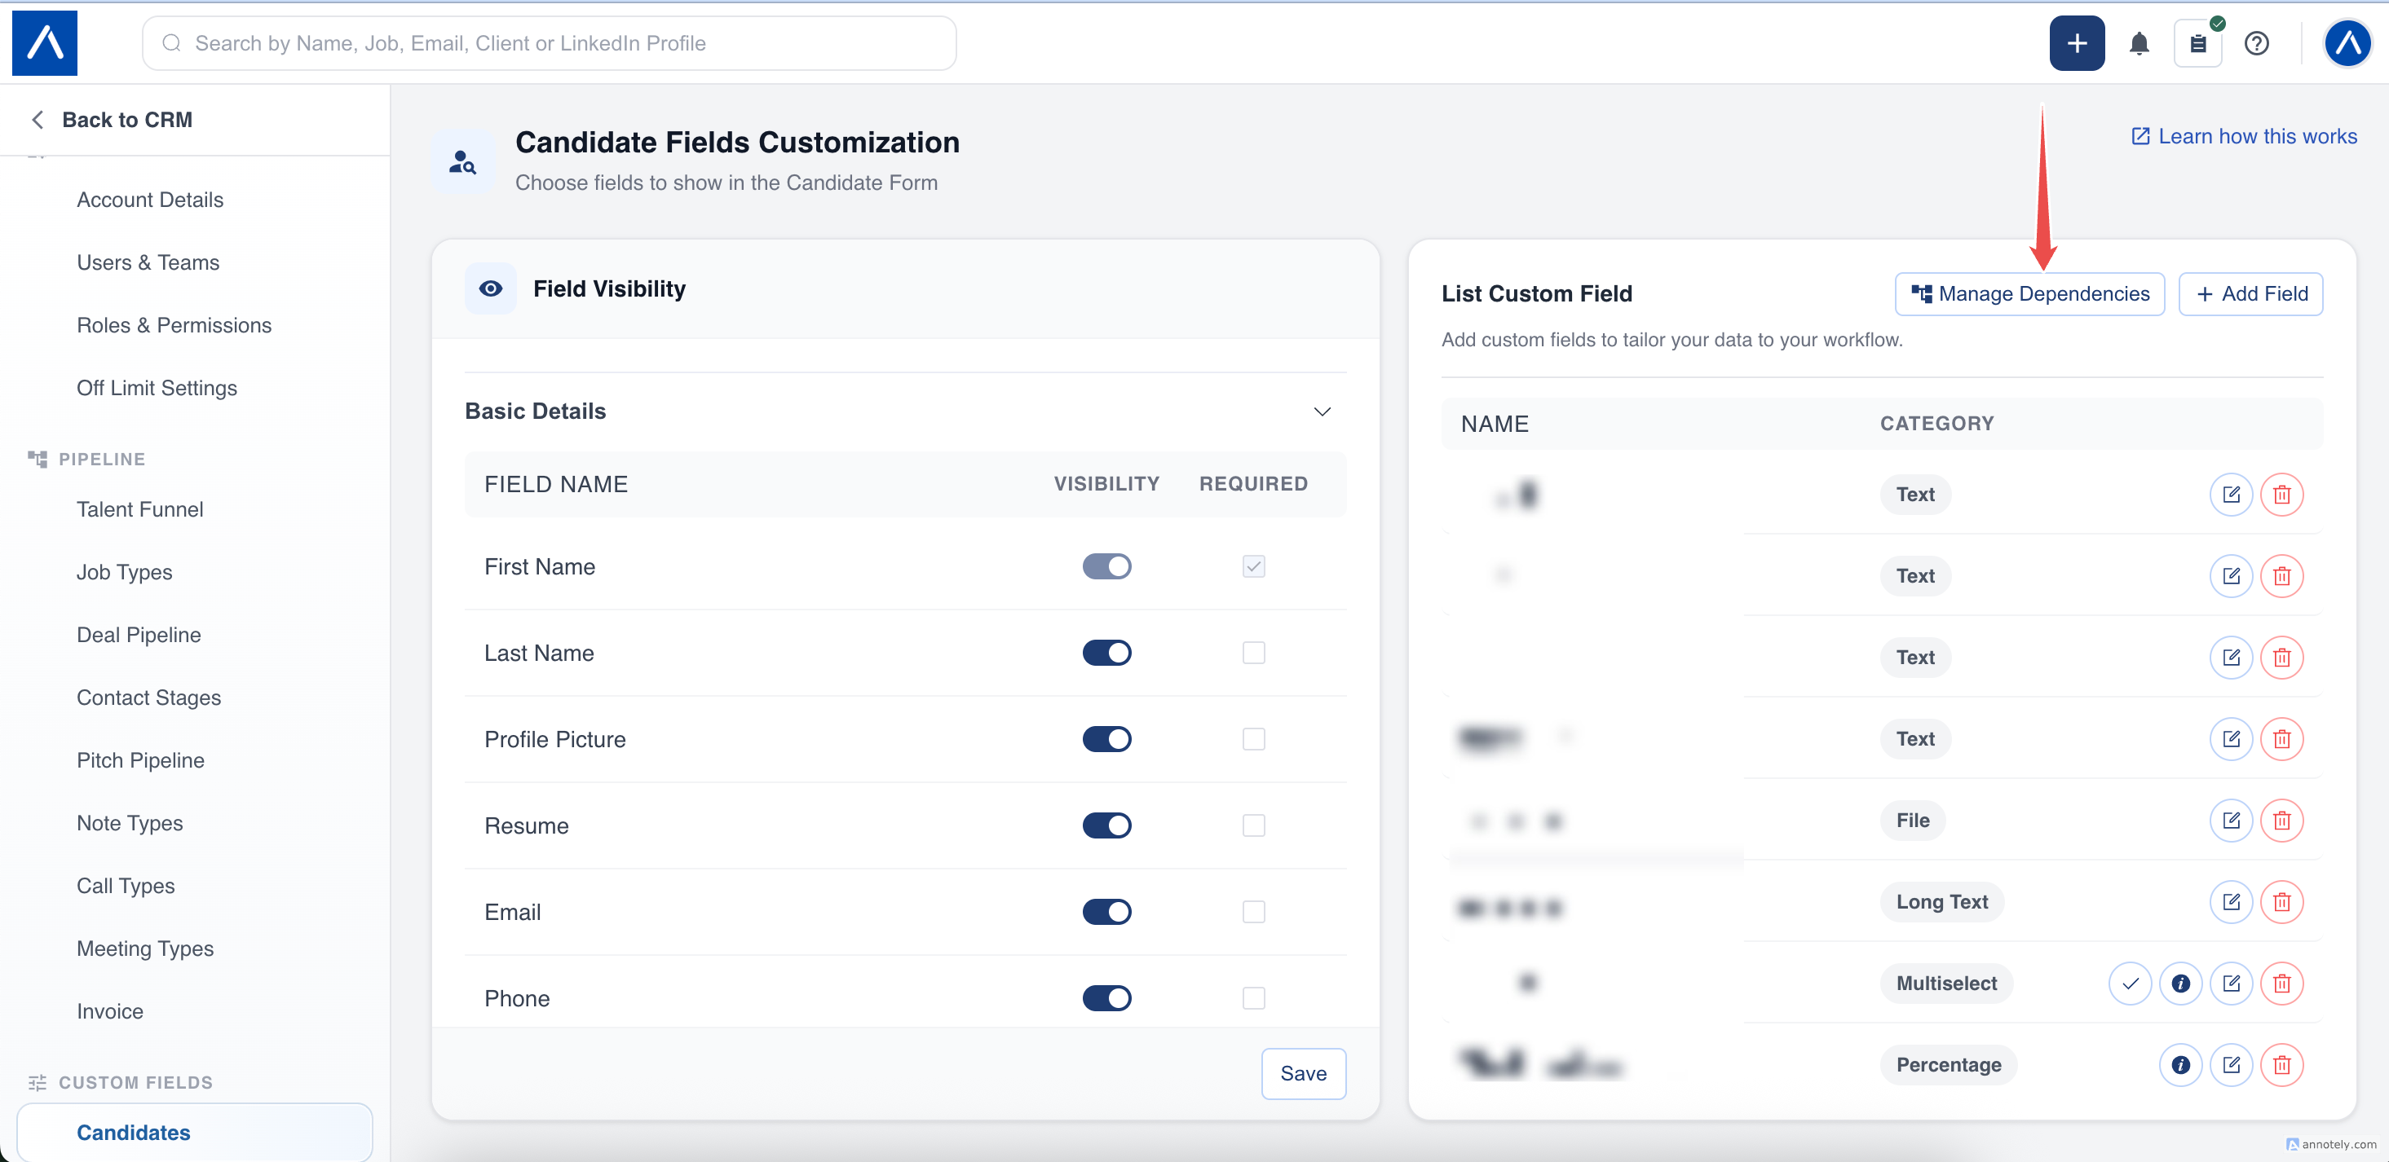Image resolution: width=2389 pixels, height=1162 pixels.
Task: Mark Last Name as required
Action: click(1253, 653)
